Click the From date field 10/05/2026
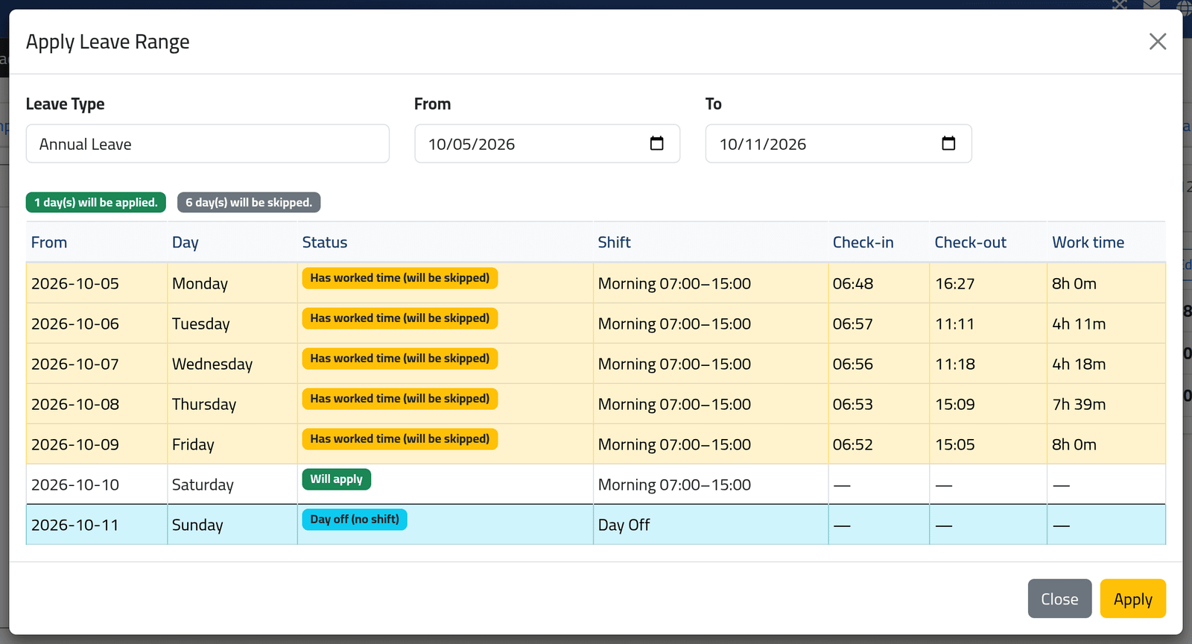This screenshot has height=644, width=1192. pyautogui.click(x=548, y=144)
